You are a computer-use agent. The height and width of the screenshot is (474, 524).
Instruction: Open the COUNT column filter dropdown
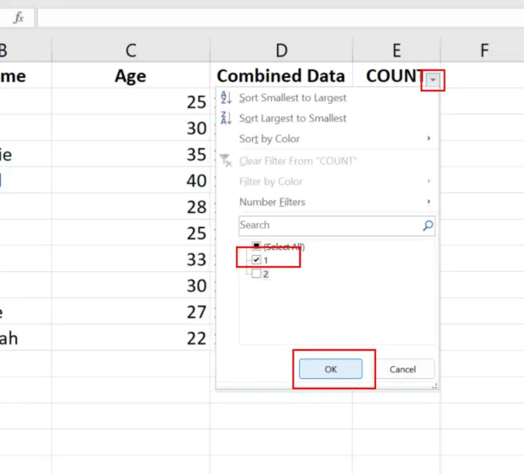[x=432, y=79]
